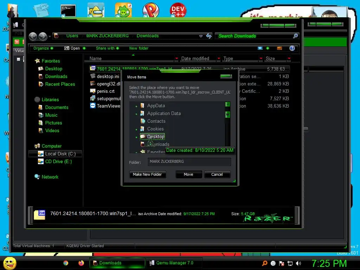Click the TeamViewer file icon
360x270 pixels.
[93, 106]
